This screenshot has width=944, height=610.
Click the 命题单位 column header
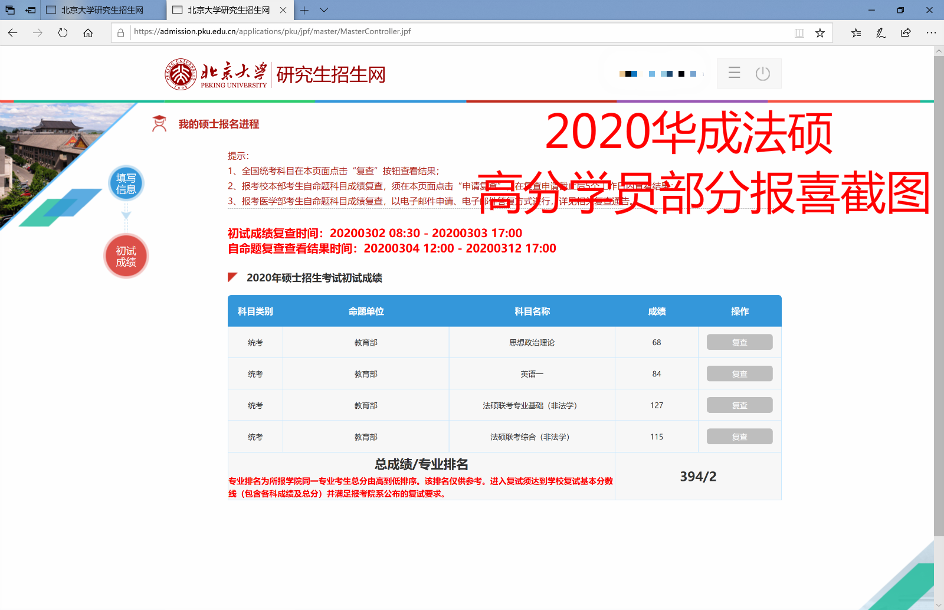click(x=366, y=311)
